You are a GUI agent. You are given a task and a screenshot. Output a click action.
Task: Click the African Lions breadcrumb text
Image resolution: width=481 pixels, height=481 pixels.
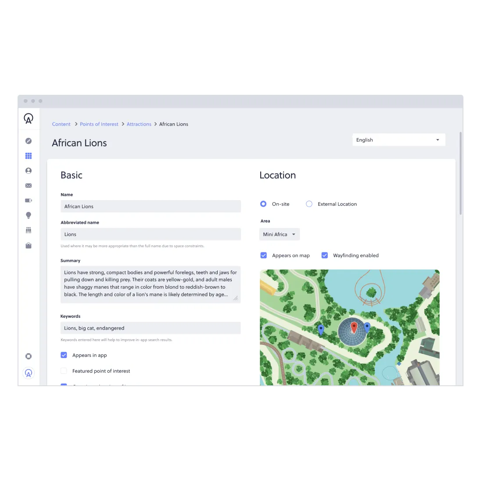click(x=174, y=124)
